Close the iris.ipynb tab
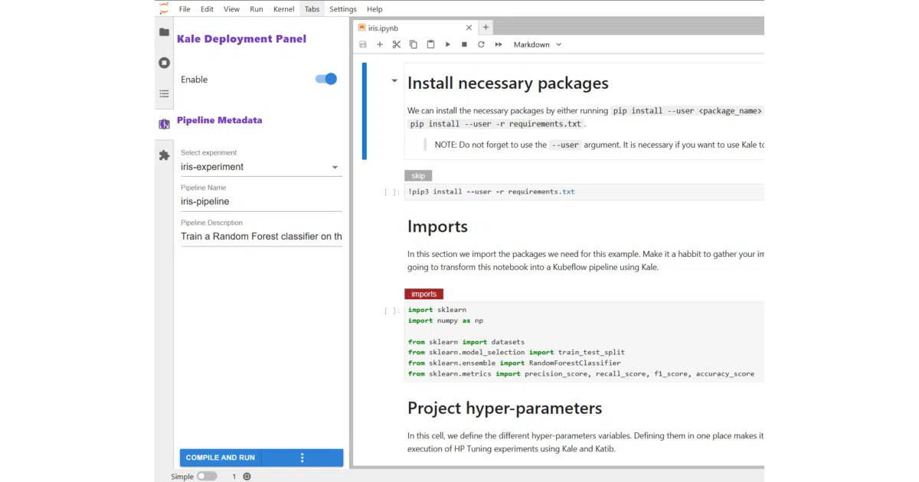 470,27
